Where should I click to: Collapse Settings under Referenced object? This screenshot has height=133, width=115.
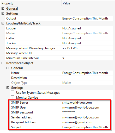(8, 88)
